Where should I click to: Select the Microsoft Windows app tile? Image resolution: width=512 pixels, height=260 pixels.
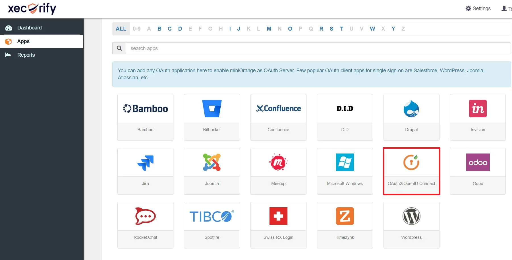[x=345, y=162]
